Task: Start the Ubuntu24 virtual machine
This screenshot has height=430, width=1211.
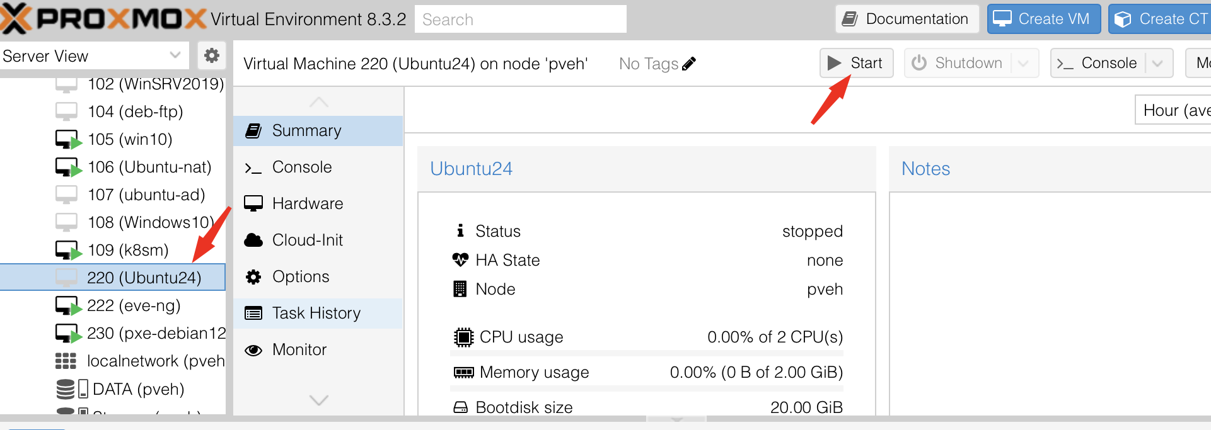Action: click(856, 63)
